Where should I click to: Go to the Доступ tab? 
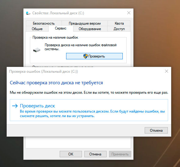[x=119, y=29]
